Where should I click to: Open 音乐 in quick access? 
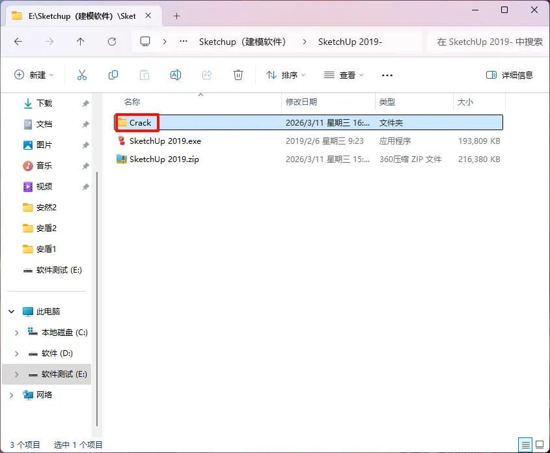[44, 166]
